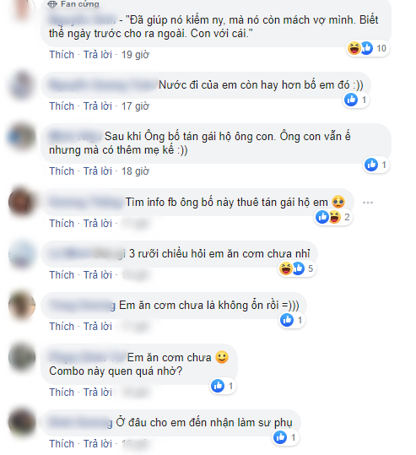Screen dimensions: 416x455
Task: Like the 'Nước đi của em' comment with Thích
Action: [x=62, y=106]
